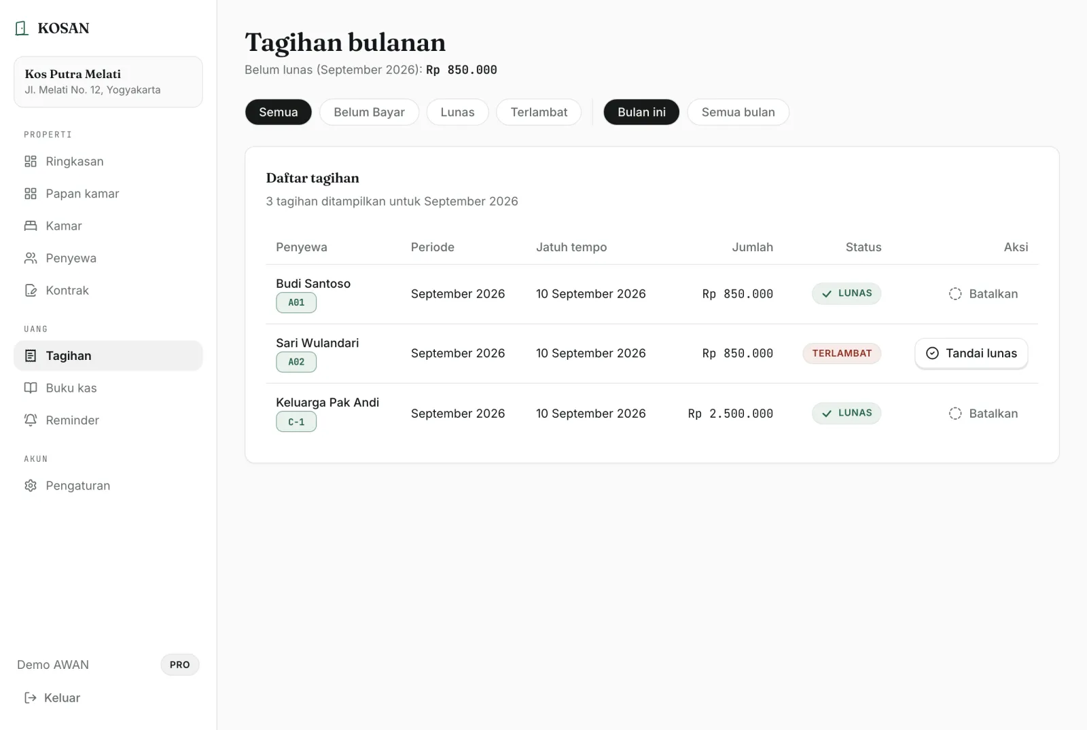1087x730 pixels.
Task: Click the Buku kas book icon
Action: [x=31, y=388]
